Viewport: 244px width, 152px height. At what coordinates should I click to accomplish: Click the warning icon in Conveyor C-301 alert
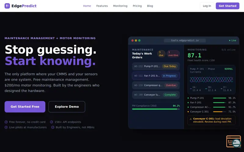pos(191,119)
